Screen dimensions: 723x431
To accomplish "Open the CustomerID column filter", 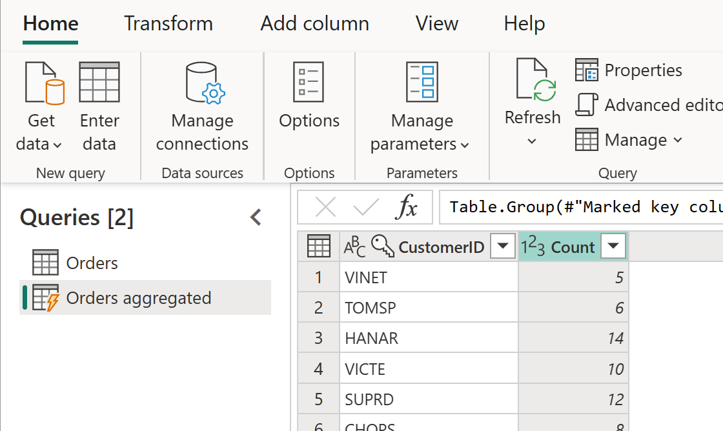I will click(x=503, y=246).
